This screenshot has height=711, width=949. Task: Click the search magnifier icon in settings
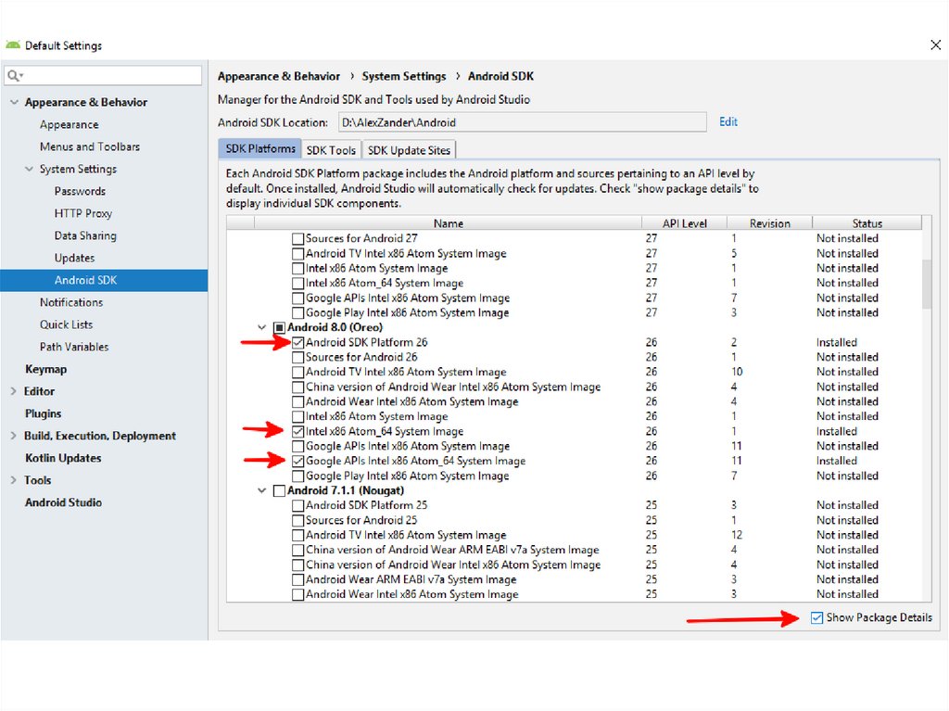(13, 76)
